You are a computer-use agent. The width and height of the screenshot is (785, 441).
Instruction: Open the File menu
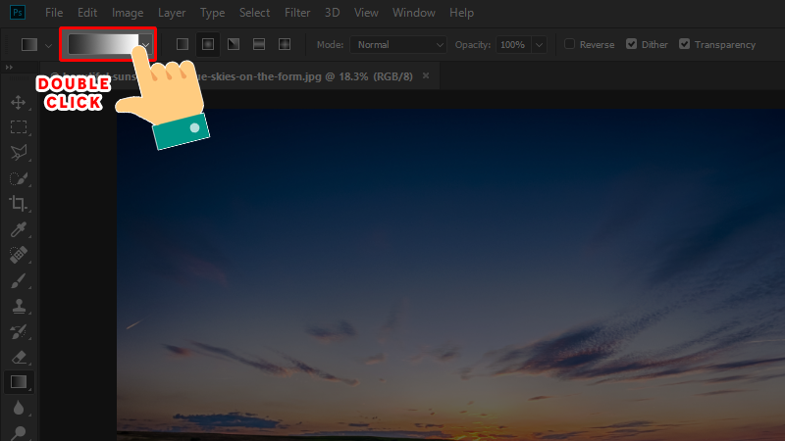[54, 13]
